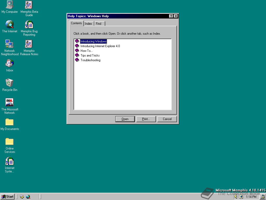
Task: Select Introducing Internet Explorer 4.0 topic
Action: (x=100, y=46)
